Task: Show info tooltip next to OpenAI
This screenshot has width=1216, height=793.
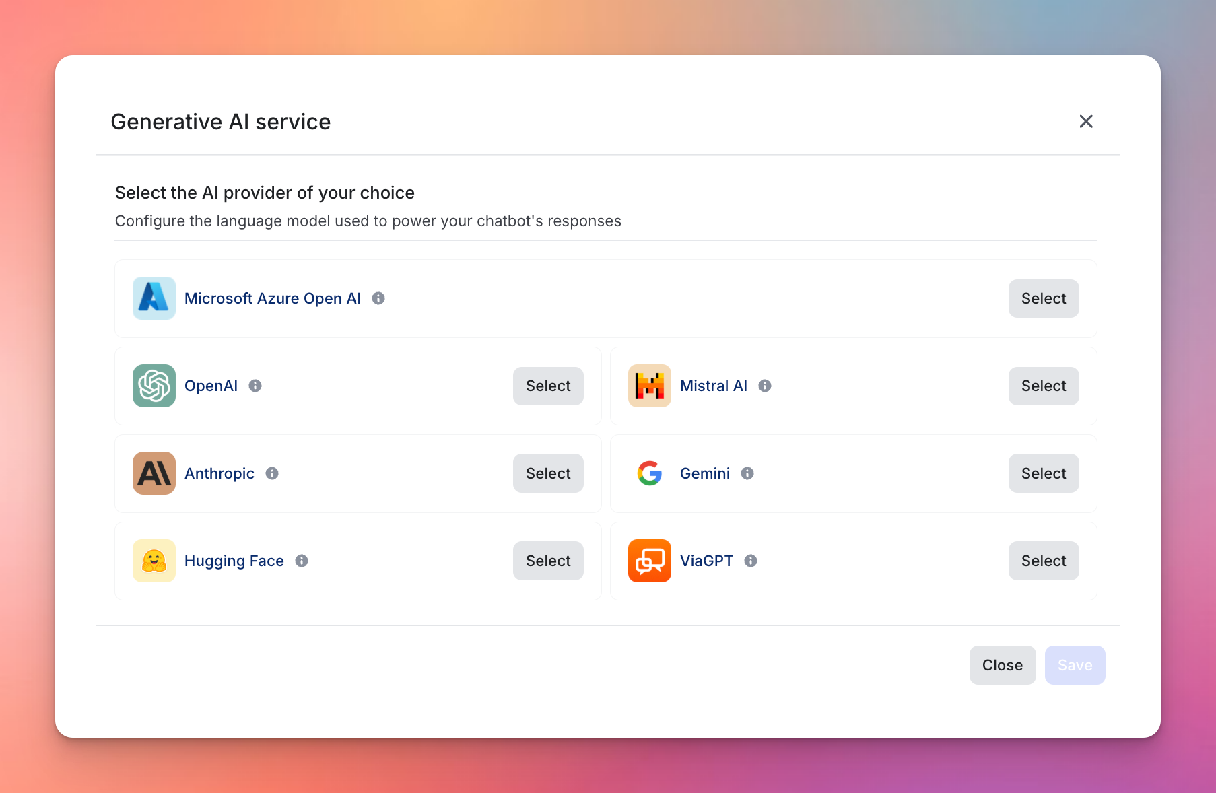Action: (255, 386)
